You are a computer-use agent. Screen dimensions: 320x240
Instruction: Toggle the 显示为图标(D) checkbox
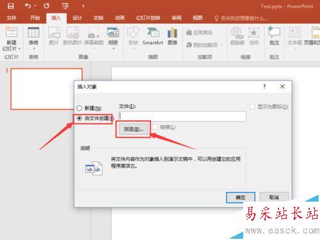tap(252, 106)
